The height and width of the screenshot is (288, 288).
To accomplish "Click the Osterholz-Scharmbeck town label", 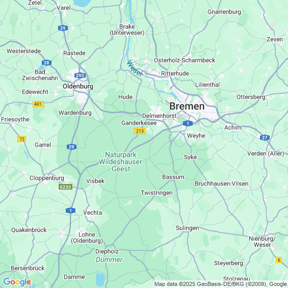I will tap(185, 60).
